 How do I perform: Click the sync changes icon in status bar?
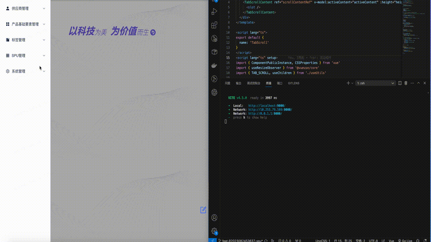(x=266, y=241)
